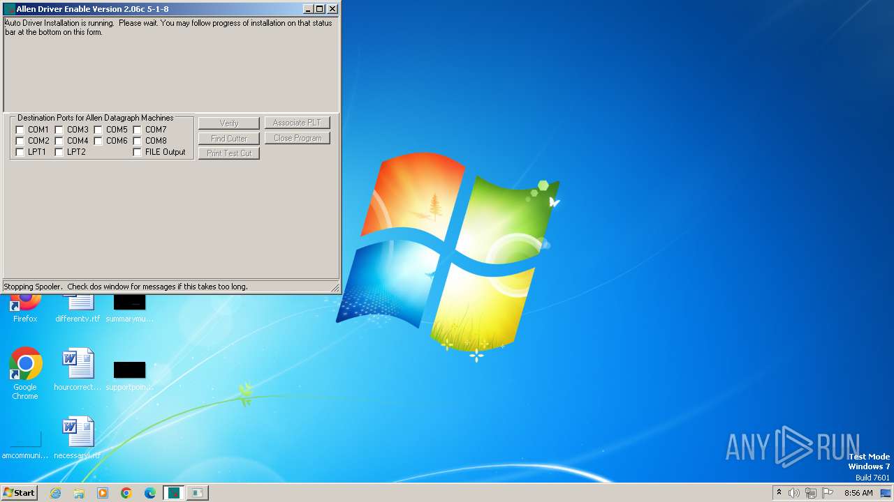Switch to the second running app taskbar item
This screenshot has height=502, width=894.
point(198,493)
